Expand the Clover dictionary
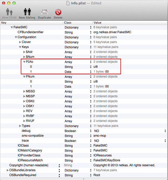 [x=20, y=42]
